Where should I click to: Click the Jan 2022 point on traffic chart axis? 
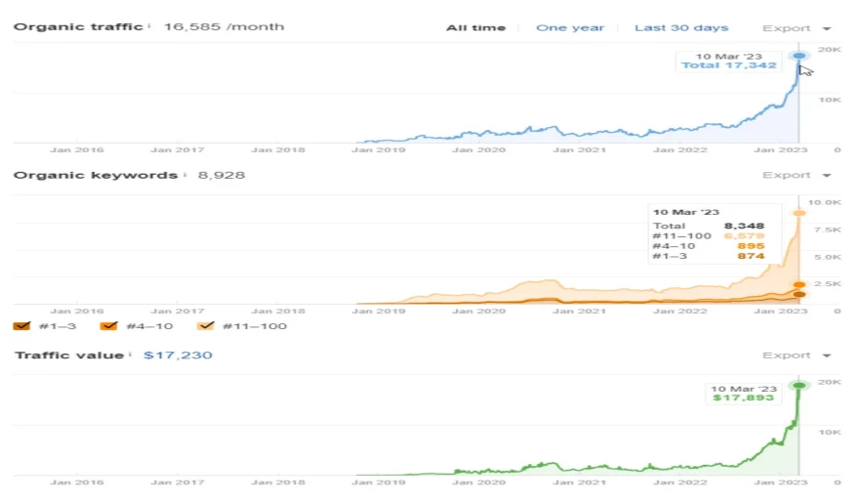point(677,150)
